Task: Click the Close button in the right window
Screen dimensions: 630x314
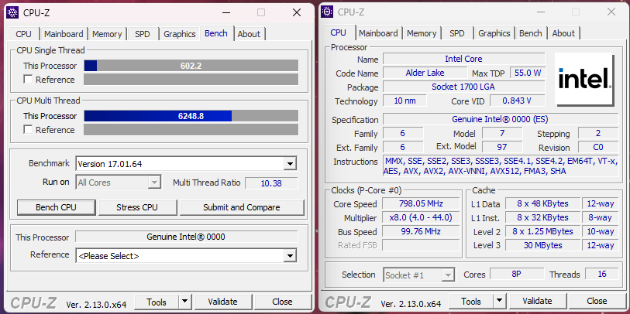Action: click(597, 301)
